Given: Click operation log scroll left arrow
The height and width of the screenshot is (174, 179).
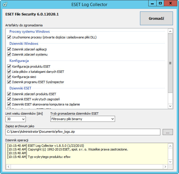Looking at the screenshot, I should [x=9, y=167].
